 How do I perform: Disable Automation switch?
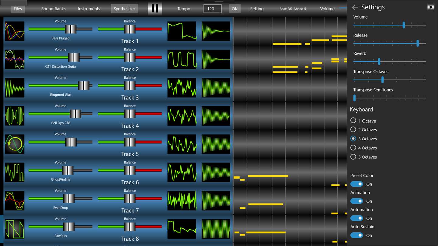click(x=356, y=218)
